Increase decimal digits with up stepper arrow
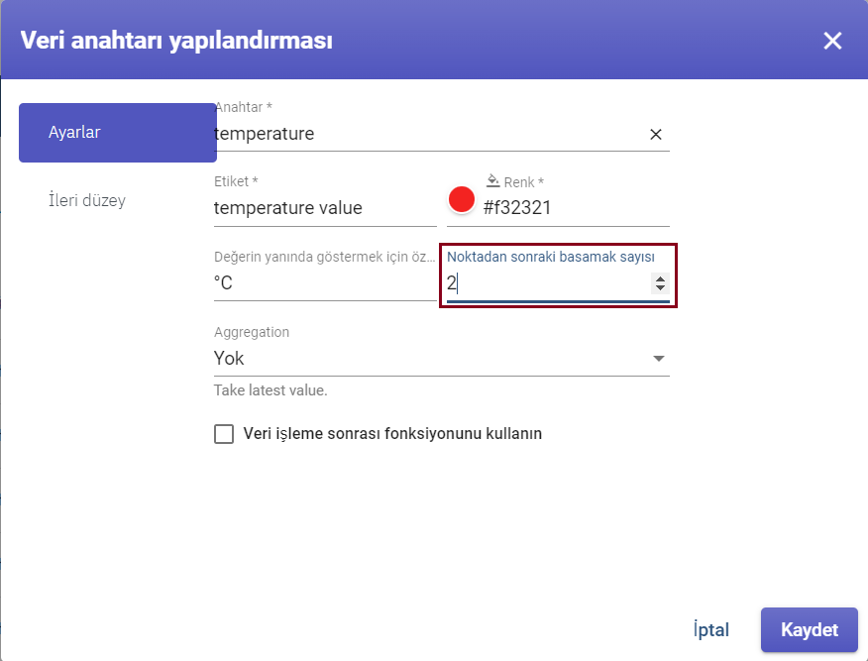The height and width of the screenshot is (661, 868). (x=660, y=278)
